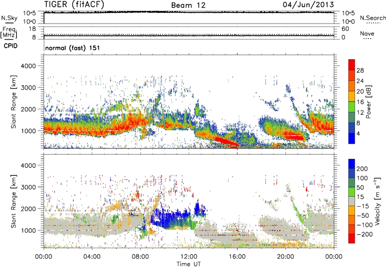386x267 pixels.
Task: Click the gray ±15 segment of velocity colorbar
Action: pyautogui.click(x=352, y=201)
